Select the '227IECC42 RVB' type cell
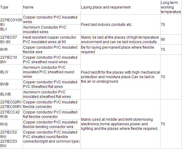Image resolution: width=182 pixels, height=149 pixels. (x=11, y=114)
